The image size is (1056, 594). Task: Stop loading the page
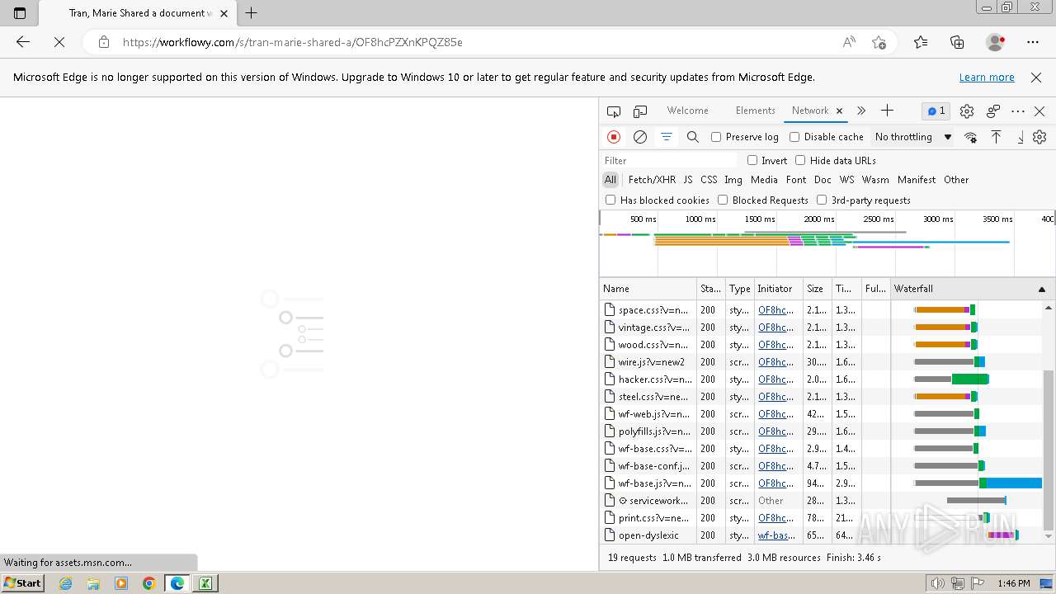pyautogui.click(x=59, y=42)
